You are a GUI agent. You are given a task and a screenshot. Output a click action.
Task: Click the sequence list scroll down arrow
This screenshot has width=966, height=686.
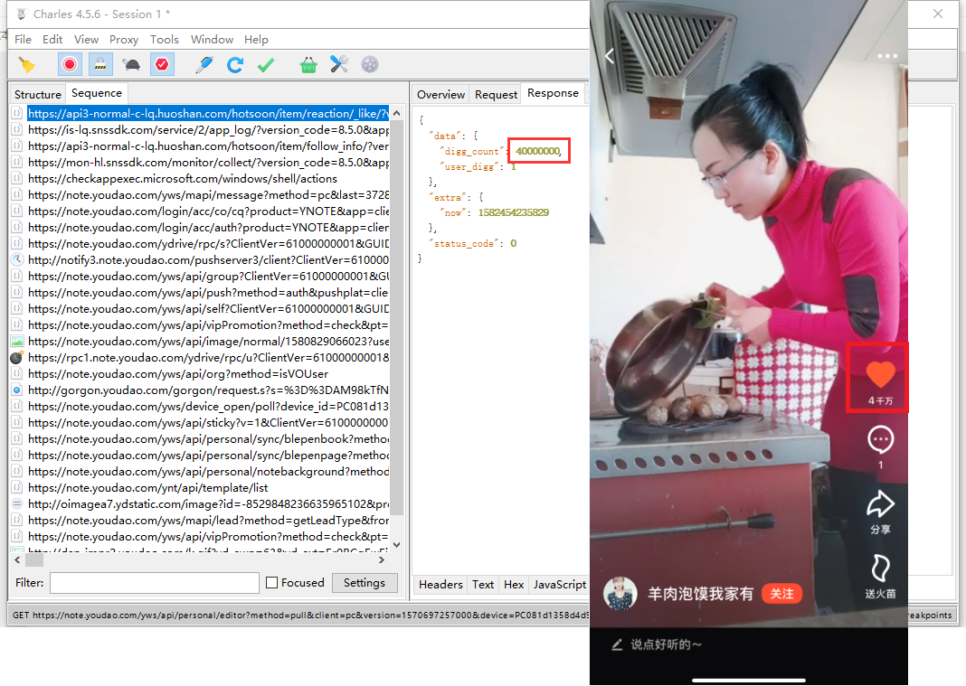click(397, 544)
